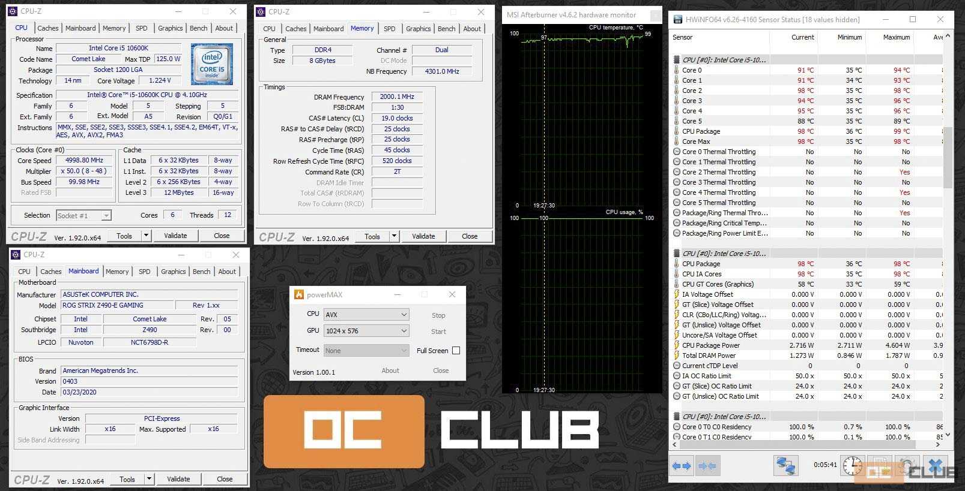Click the blue X icon in HWiNFO toolbar
The width and height of the screenshot is (965, 491).
(936, 466)
